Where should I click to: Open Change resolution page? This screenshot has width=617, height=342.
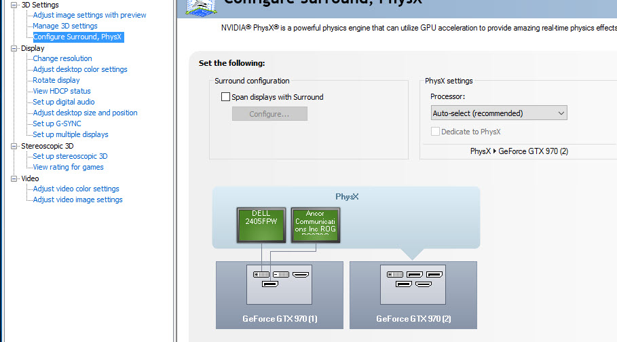(62, 58)
